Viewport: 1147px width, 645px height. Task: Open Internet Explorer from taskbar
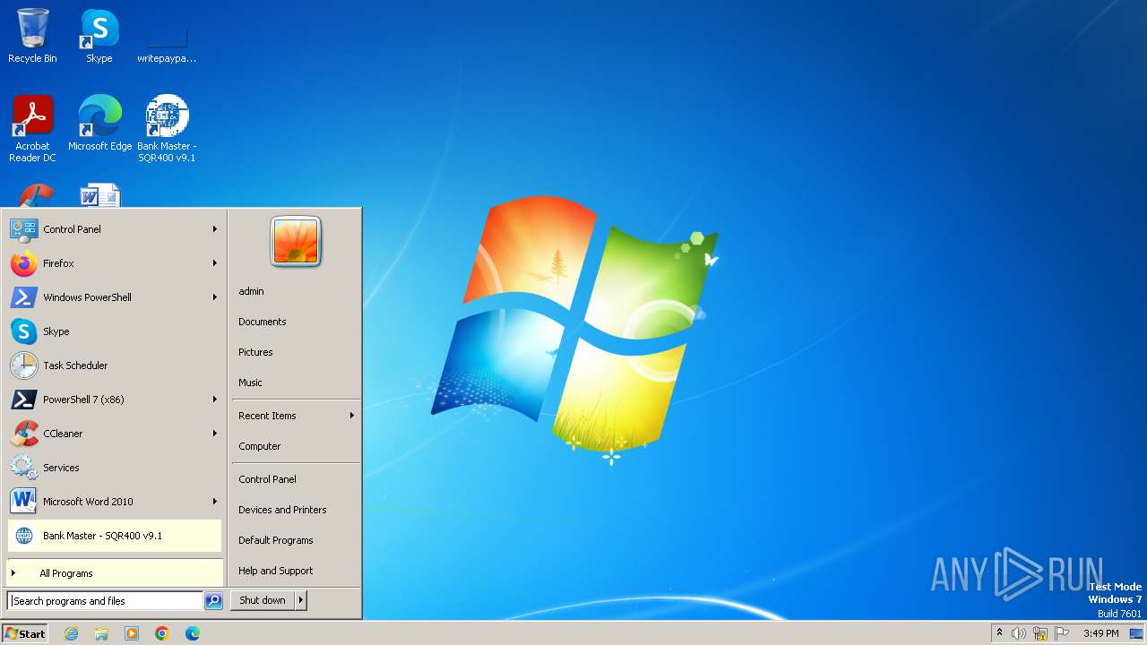[x=71, y=633]
